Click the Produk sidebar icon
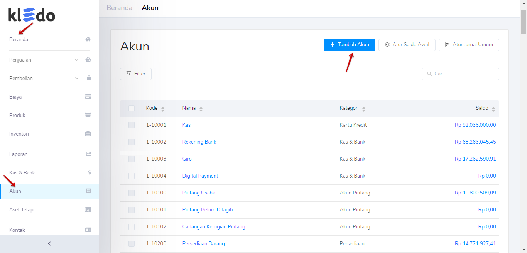527x253 pixels. tap(88, 115)
